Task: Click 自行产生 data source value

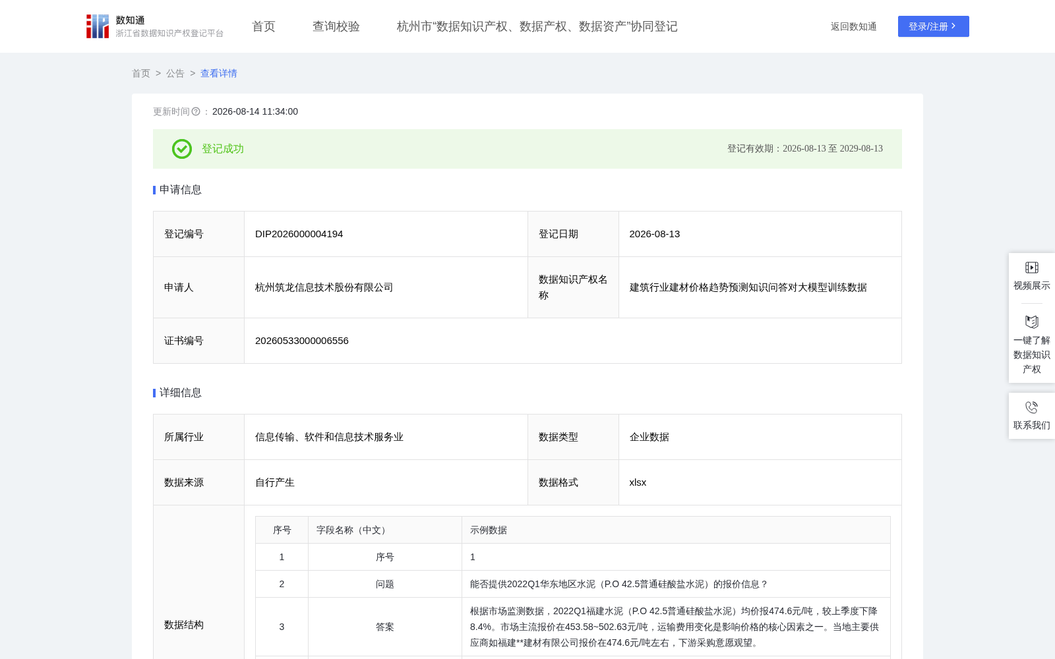Action: 275,482
